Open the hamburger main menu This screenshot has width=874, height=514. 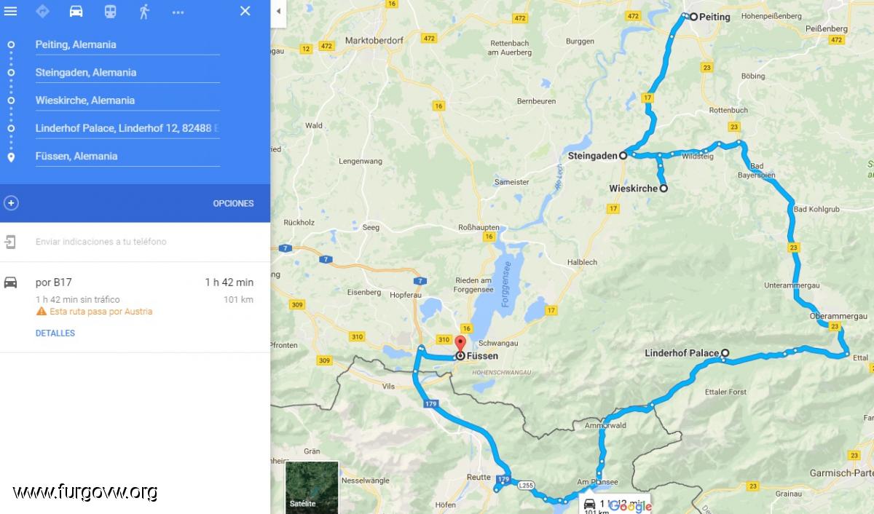pos(11,11)
